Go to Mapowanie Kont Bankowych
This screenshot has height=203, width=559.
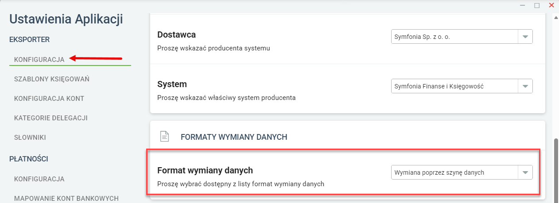pos(66,198)
